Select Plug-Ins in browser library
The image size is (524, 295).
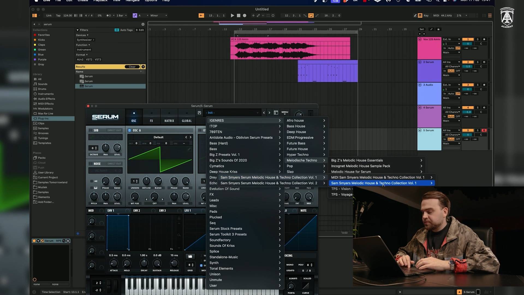[x=43, y=119]
